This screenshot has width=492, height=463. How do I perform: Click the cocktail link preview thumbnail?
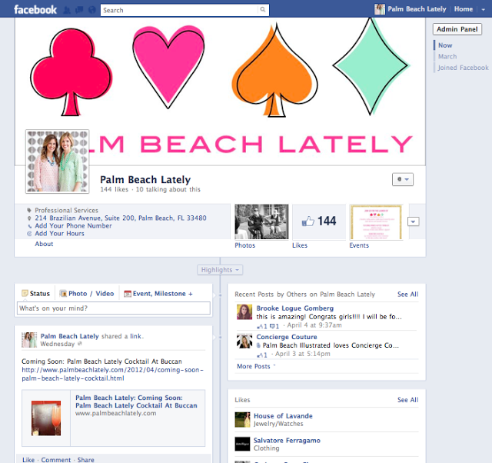point(46,418)
